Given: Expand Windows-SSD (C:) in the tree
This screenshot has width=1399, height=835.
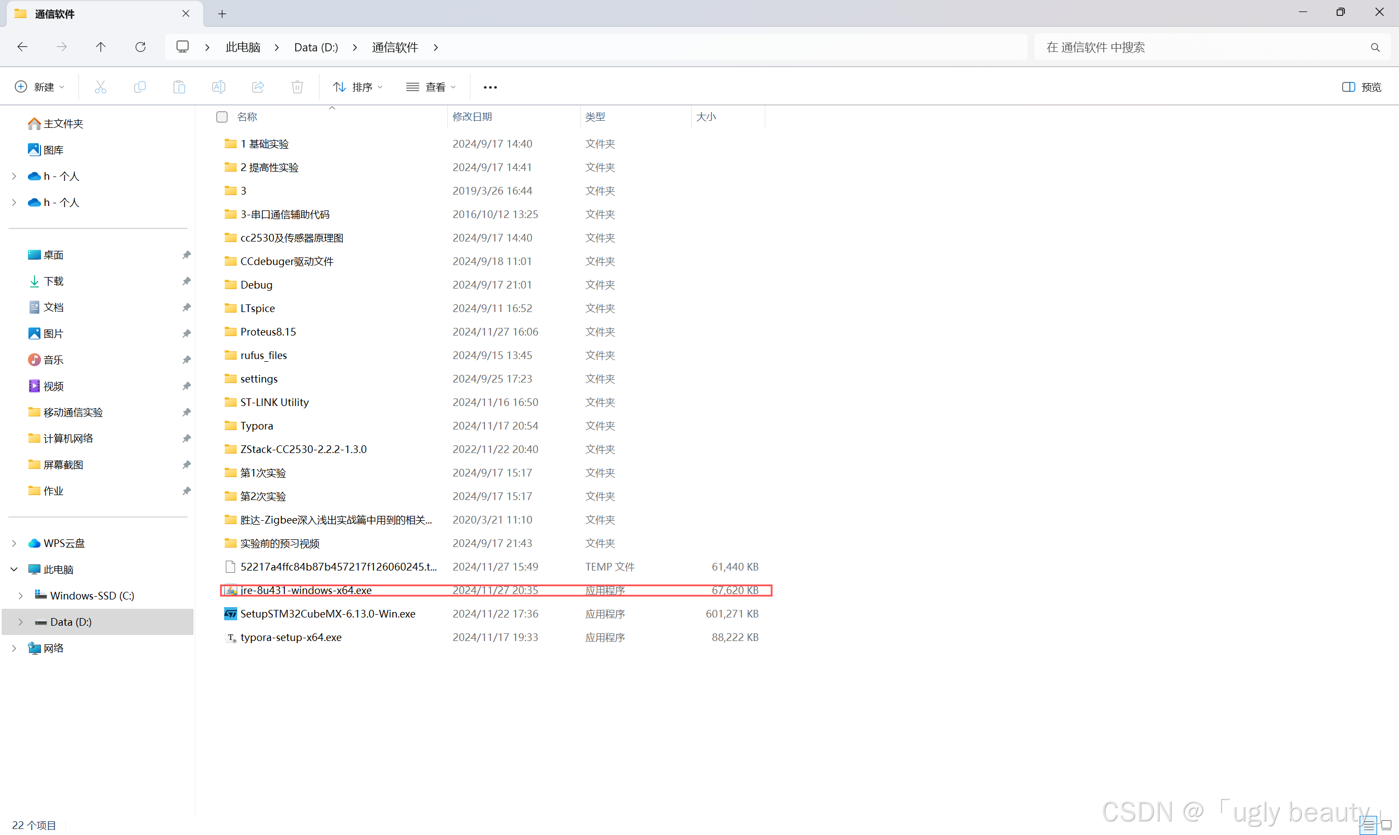Looking at the screenshot, I should tap(21, 595).
